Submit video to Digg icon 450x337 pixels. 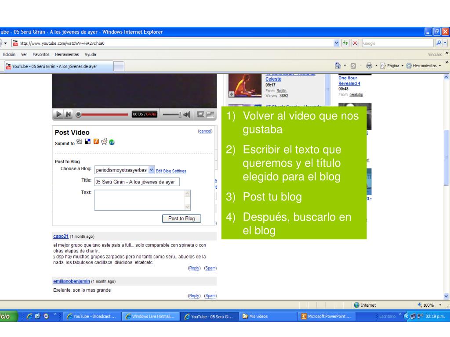click(x=79, y=142)
